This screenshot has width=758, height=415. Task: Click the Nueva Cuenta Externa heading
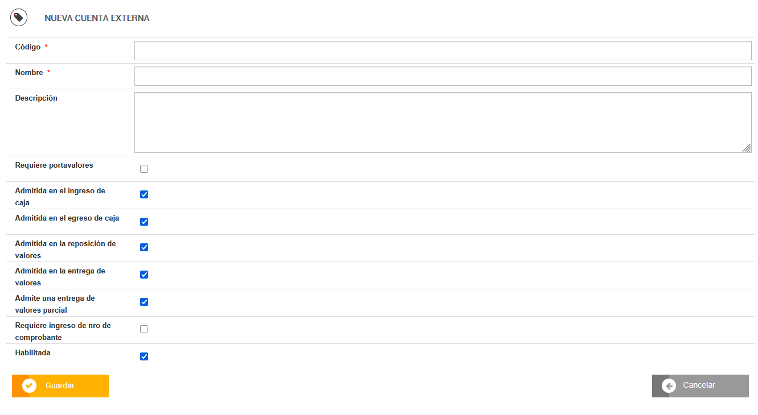pos(97,18)
